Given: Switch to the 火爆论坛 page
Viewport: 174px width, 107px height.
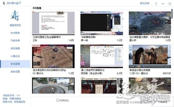Looking at the screenshot, I should click(x=15, y=56).
